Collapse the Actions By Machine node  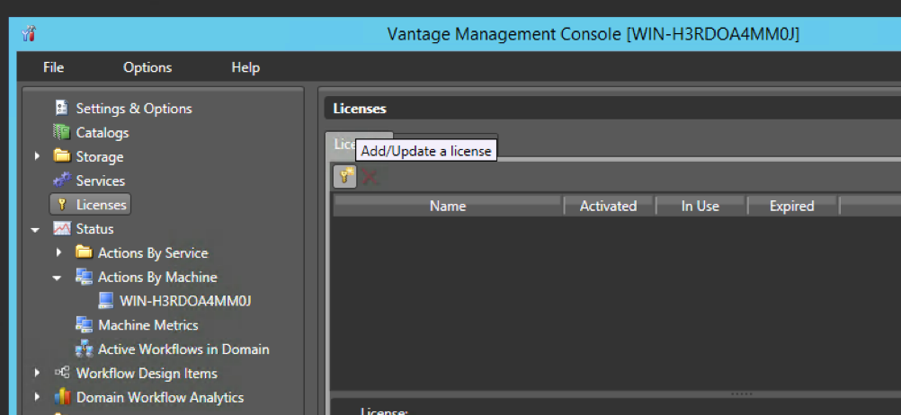(57, 278)
